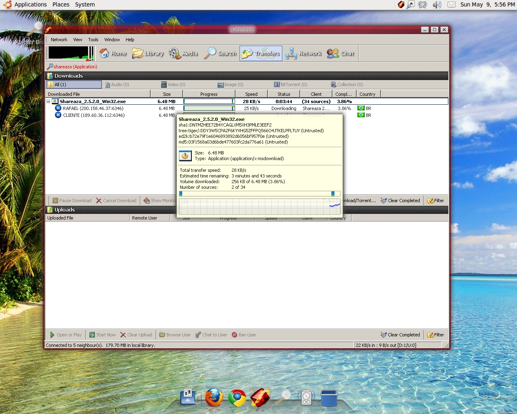Screen dimensions: 517x414
Task: Open the Search window
Action: click(220, 53)
